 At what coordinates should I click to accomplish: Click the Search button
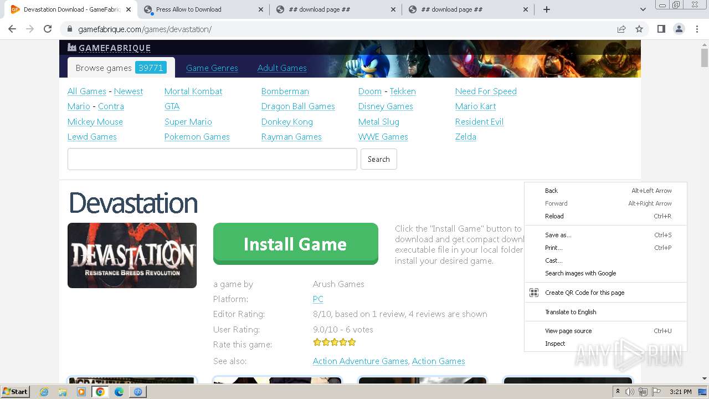379,159
